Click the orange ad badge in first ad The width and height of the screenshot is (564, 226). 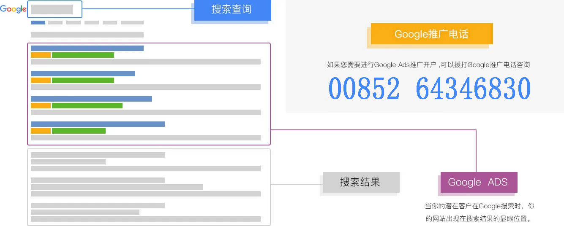pos(41,55)
